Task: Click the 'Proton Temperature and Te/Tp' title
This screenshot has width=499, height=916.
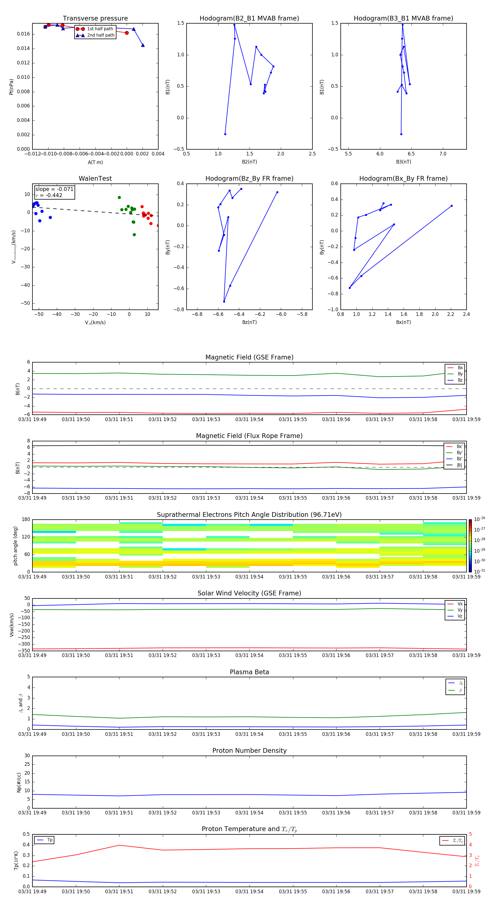Action: tap(249, 829)
